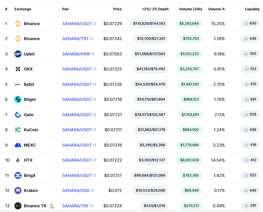
Task: Click the $94,940 volume badge
Action: click(x=192, y=190)
